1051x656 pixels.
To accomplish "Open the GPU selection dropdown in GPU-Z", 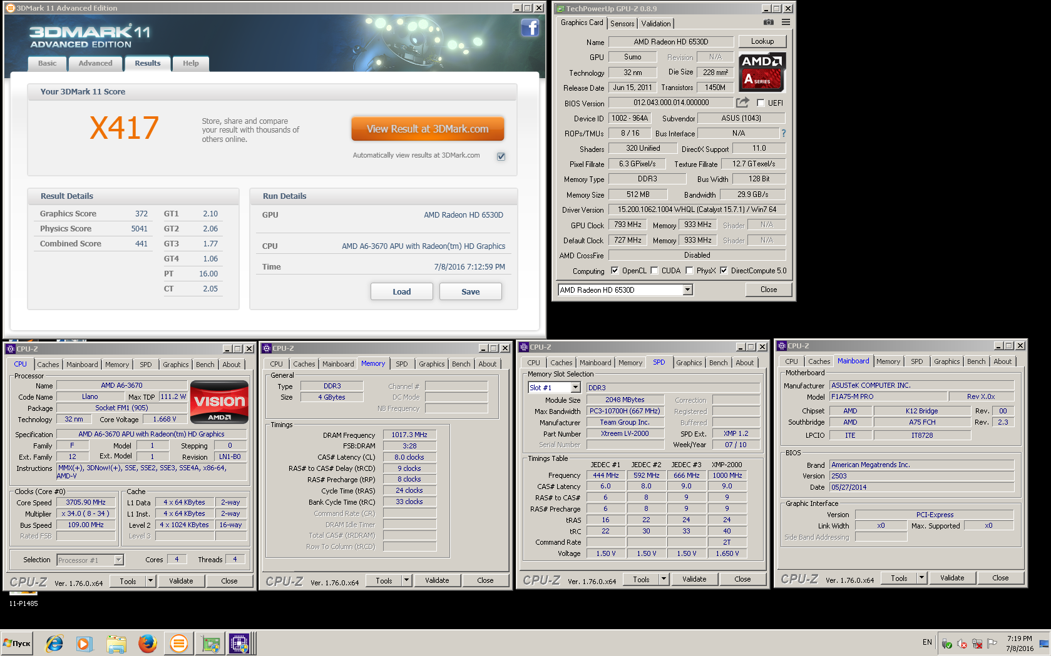I will [687, 290].
